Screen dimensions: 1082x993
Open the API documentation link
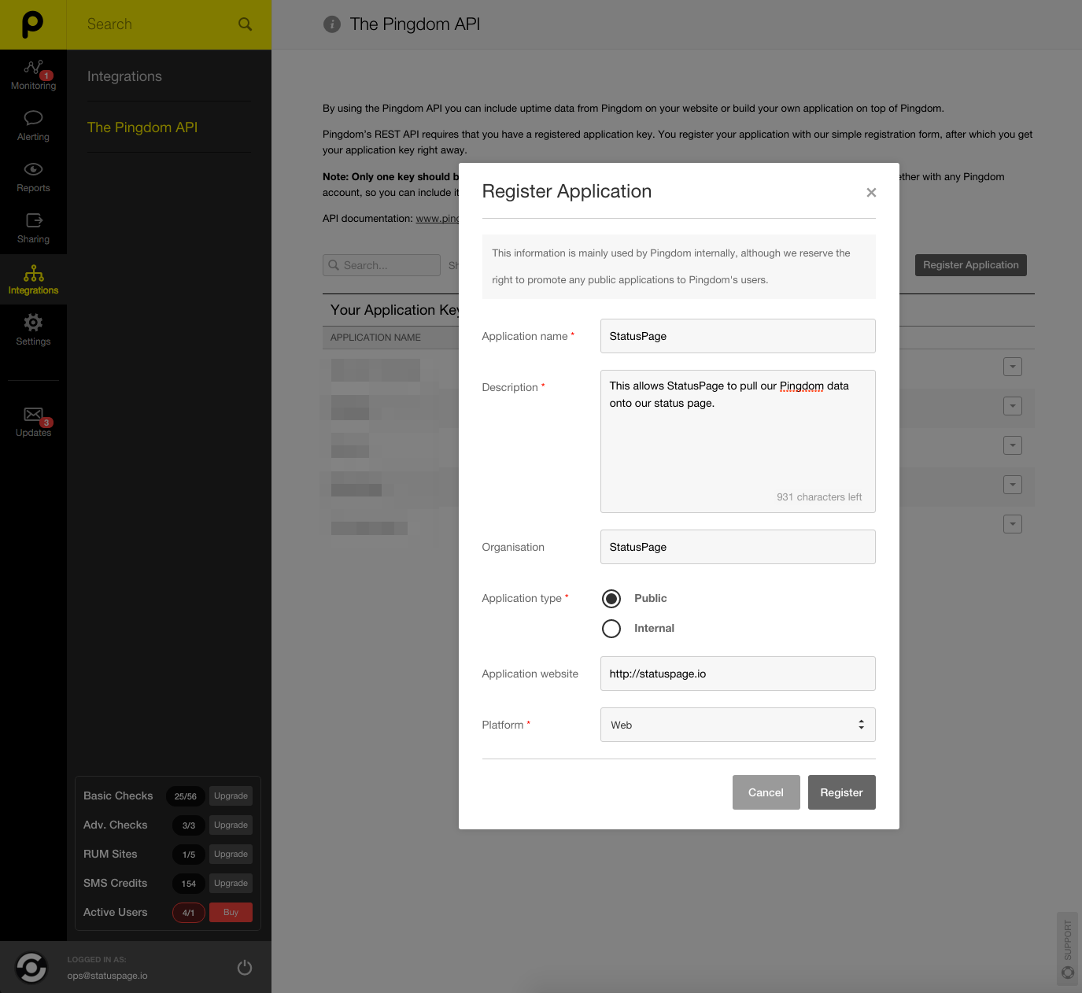click(x=437, y=219)
